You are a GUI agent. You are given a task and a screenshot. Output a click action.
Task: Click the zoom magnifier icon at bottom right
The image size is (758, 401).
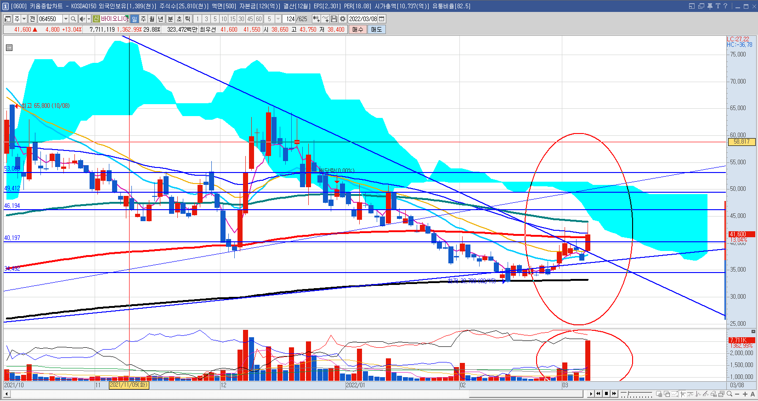(730, 394)
